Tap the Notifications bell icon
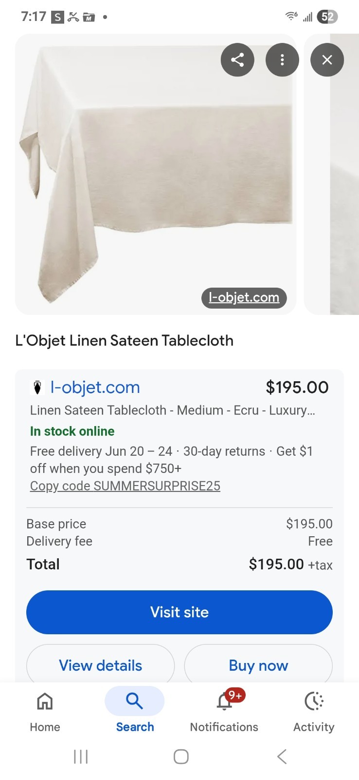The image size is (359, 780). (224, 701)
